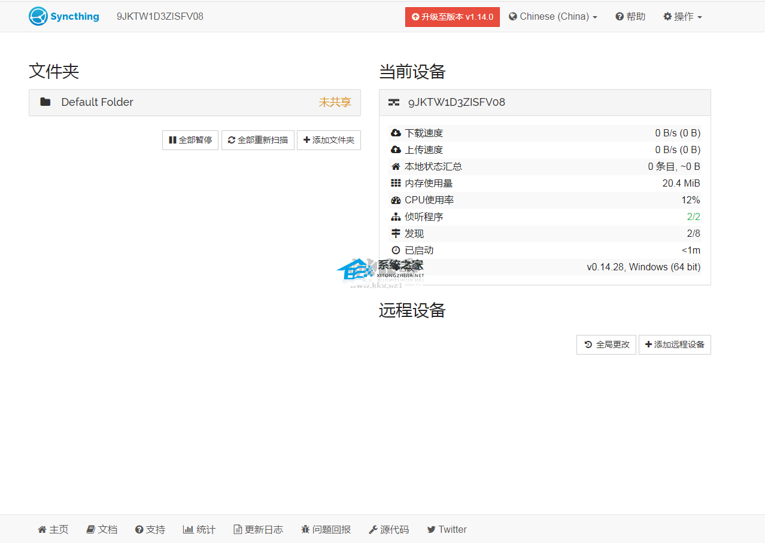Click the CPU usage value 12%
Viewport: 765px width, 543px height.
pyautogui.click(x=691, y=200)
